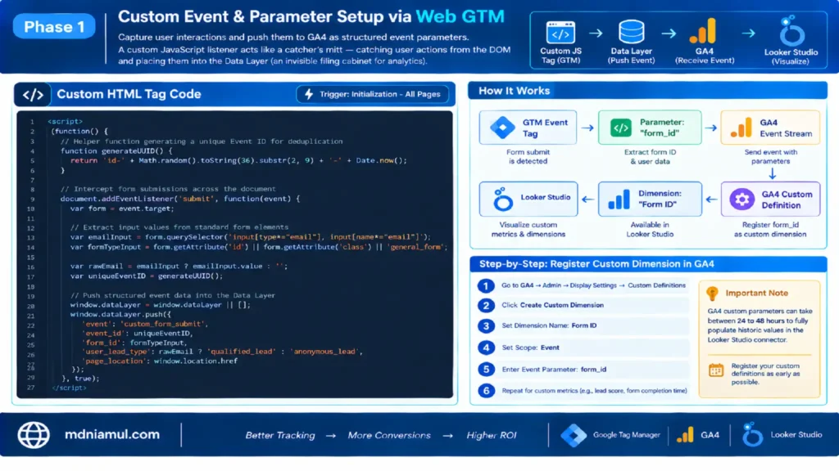This screenshot has height=471, width=839.
Task: Click the purple gear GA4 Custom Definition icon
Action: (x=741, y=200)
